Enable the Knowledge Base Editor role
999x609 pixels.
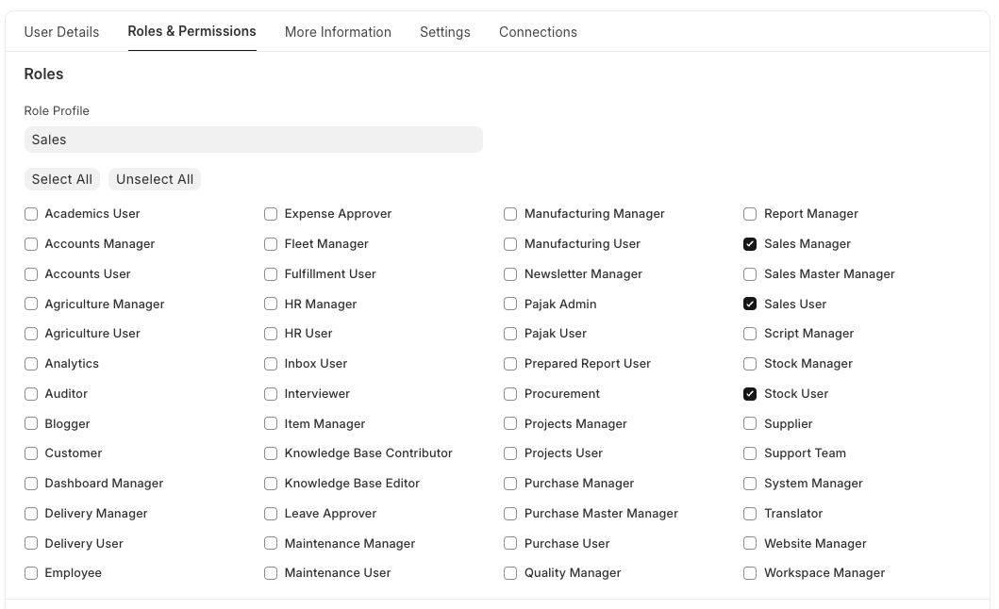click(270, 483)
